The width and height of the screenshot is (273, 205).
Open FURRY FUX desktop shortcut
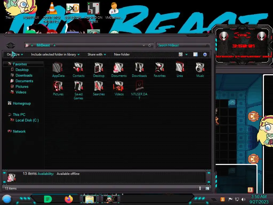tap(31, 18)
